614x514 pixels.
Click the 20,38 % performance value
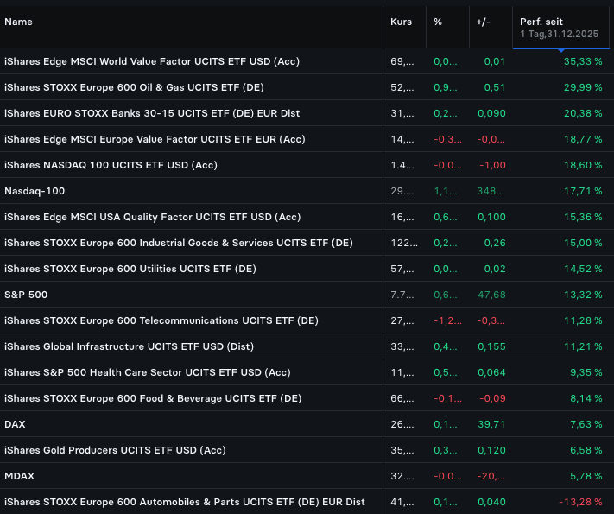[583, 113]
